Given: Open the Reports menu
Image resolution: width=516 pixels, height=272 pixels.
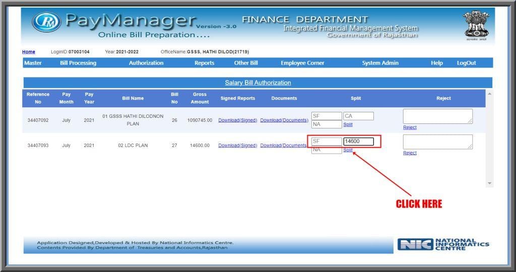Looking at the screenshot, I should (x=205, y=63).
